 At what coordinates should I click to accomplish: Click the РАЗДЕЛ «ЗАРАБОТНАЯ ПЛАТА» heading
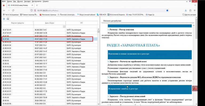coord(133,46)
